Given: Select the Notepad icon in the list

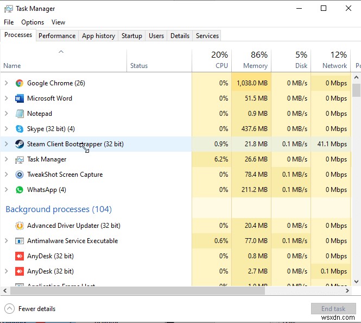Looking at the screenshot, I should 20,114.
